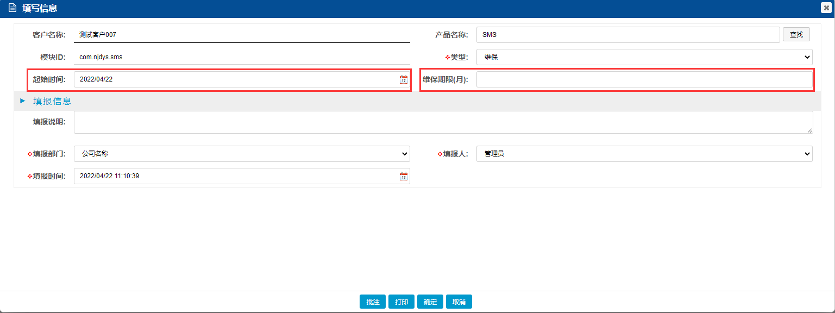The image size is (835, 313).
Task: Open the 类型 dropdown showing 维保
Action: point(644,57)
